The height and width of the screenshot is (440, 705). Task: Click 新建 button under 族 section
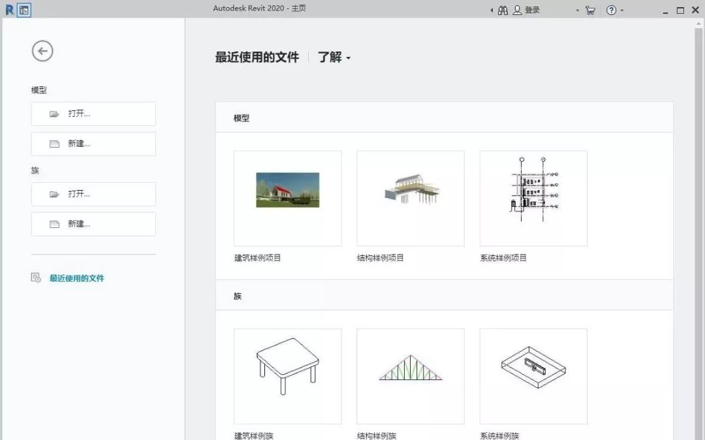(x=93, y=223)
